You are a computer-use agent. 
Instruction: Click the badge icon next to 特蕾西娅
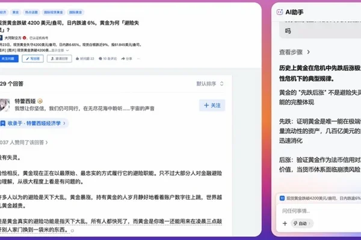(x=40, y=101)
